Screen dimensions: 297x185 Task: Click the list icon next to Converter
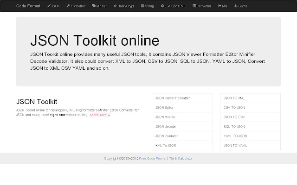click(x=194, y=6)
